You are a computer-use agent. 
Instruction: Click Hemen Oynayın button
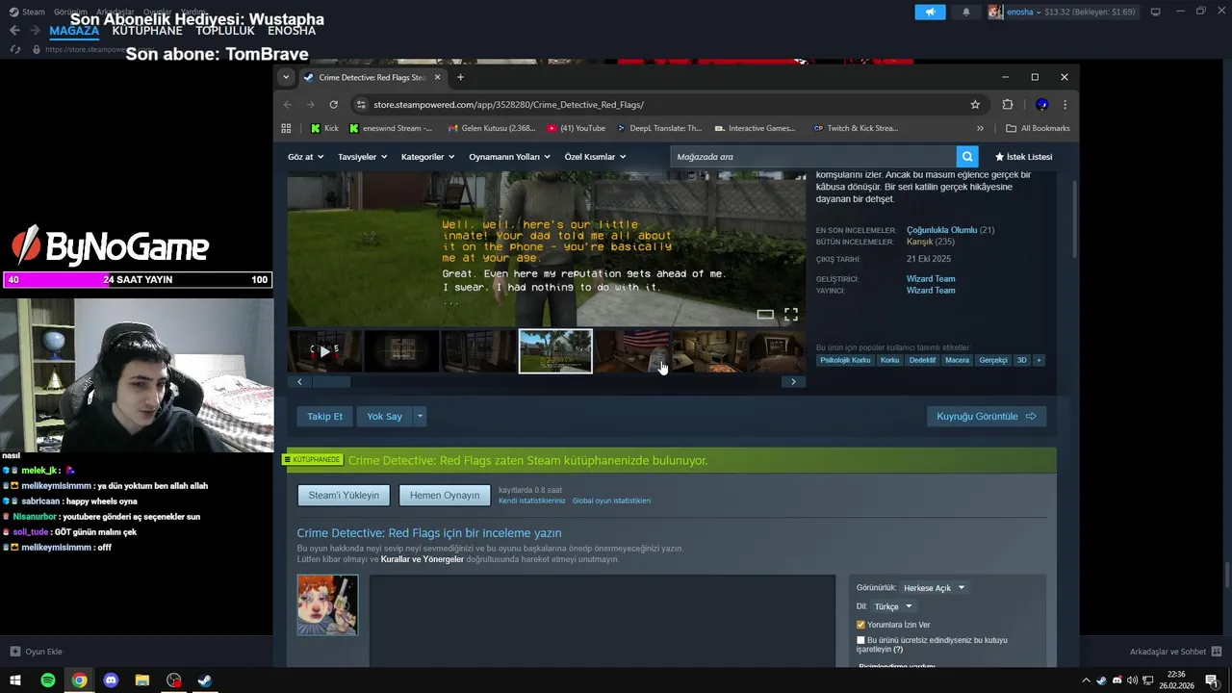(445, 495)
